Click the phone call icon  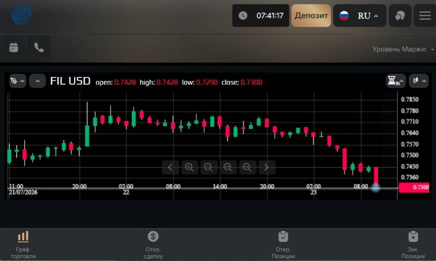click(x=39, y=48)
